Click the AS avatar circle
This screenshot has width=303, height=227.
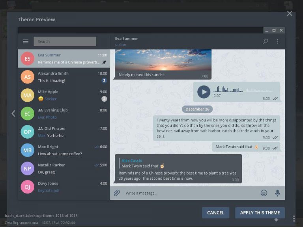click(28, 77)
